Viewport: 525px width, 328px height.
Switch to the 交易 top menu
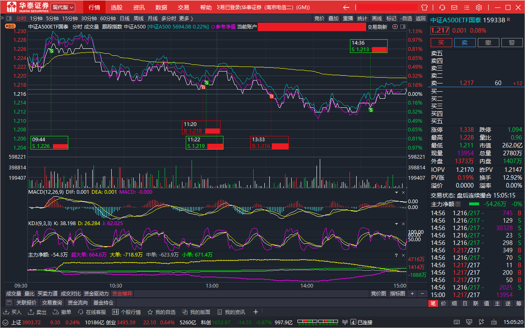point(184,7)
